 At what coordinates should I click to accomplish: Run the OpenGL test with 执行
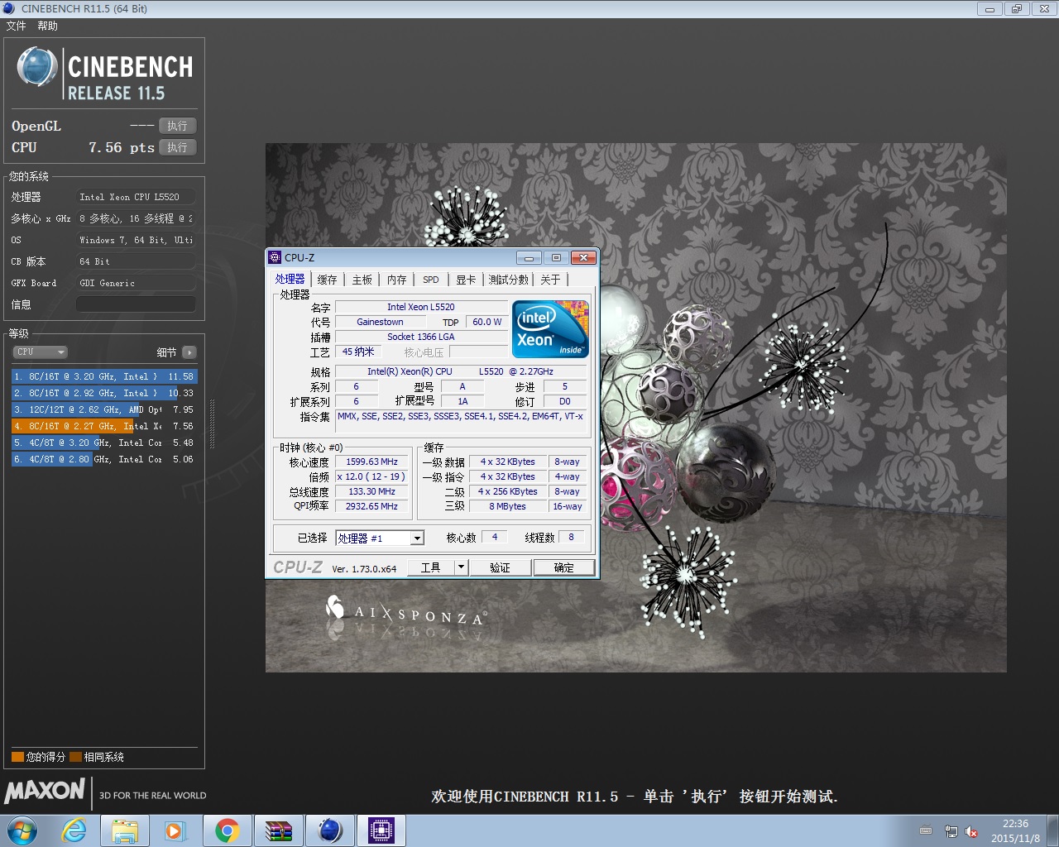click(177, 126)
